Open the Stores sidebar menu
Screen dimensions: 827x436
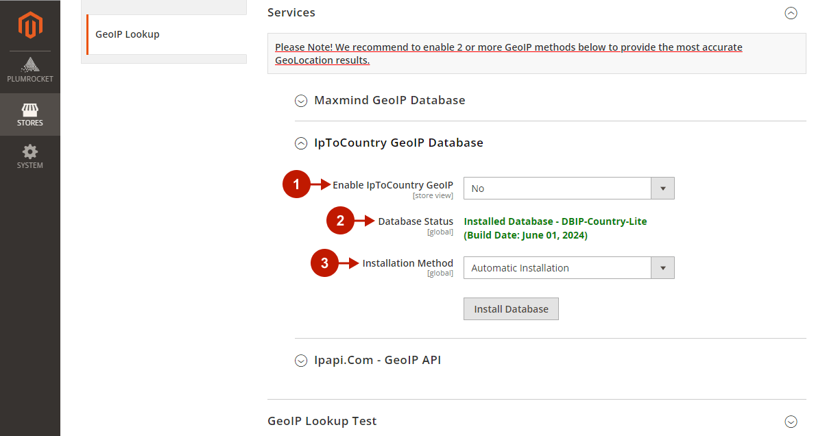pos(30,114)
